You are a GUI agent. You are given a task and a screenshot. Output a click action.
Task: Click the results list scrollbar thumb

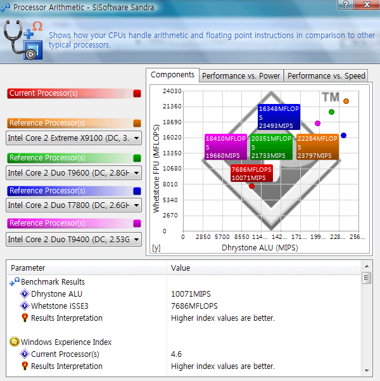point(367,278)
